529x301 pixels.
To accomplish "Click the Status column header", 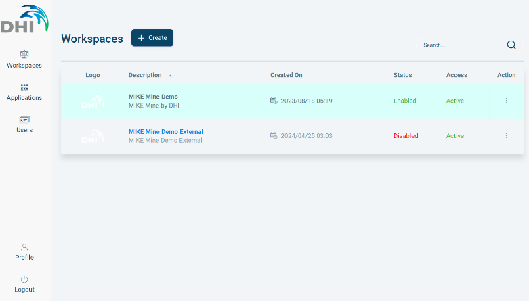I will [403, 75].
